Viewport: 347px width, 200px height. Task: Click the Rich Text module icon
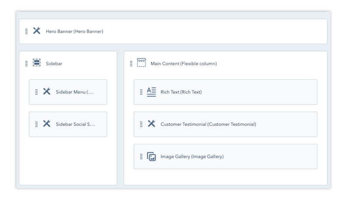151,92
